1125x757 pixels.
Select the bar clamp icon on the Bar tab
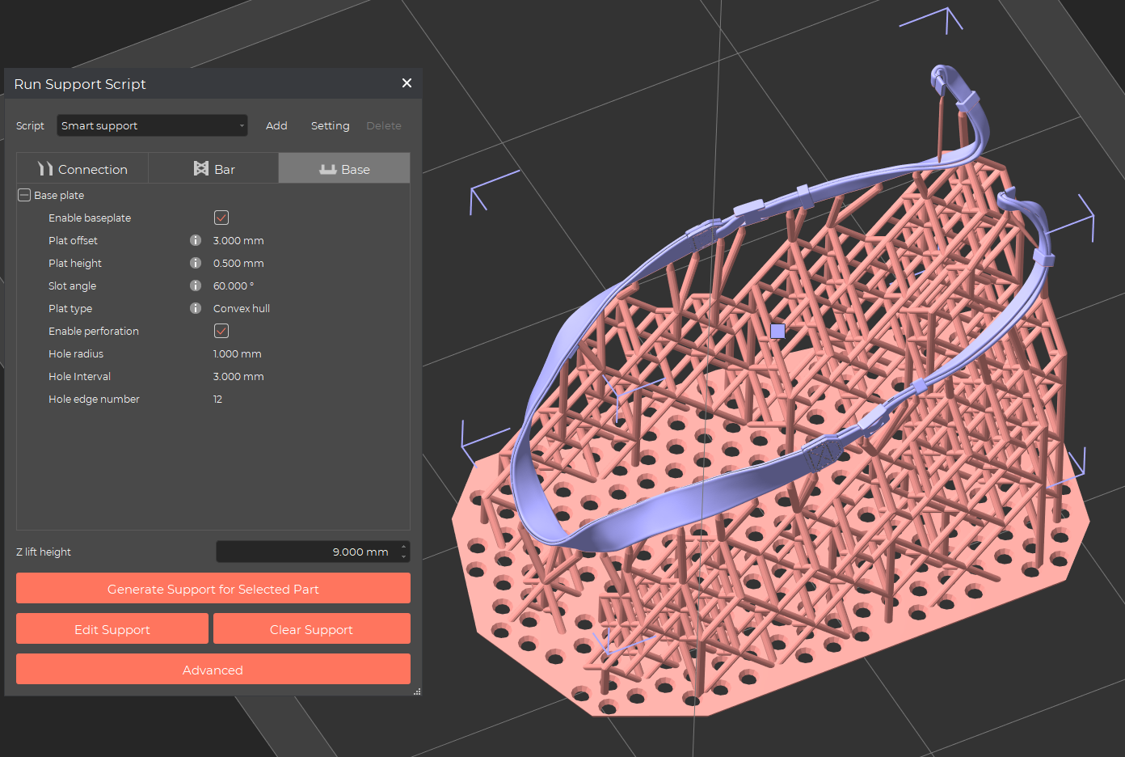pos(201,168)
